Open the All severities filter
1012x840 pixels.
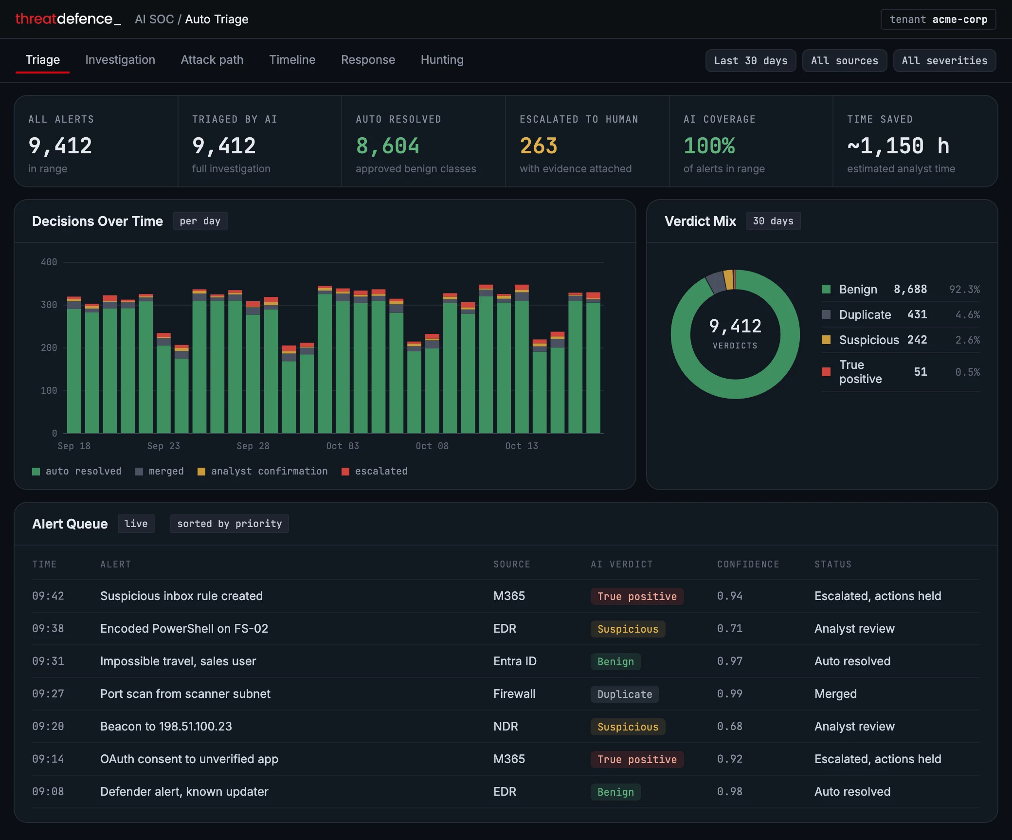tap(944, 61)
